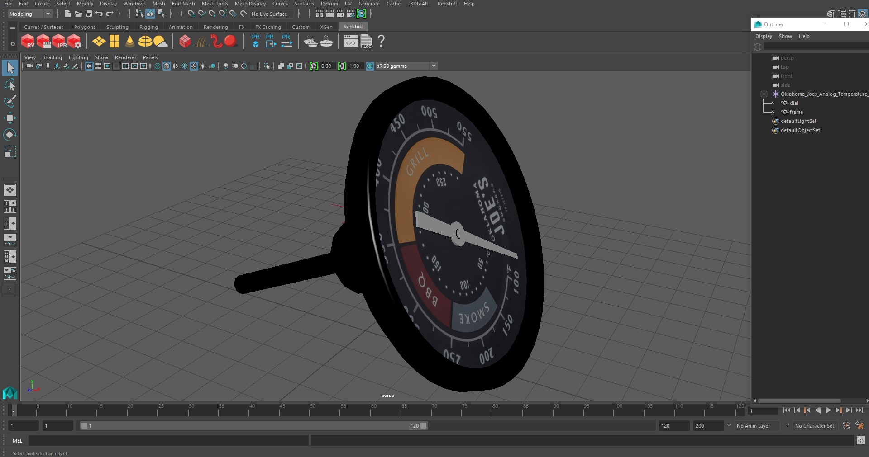Select the Paint Selection tool in toolbox
This screenshot has height=457, width=869.
pyautogui.click(x=10, y=101)
